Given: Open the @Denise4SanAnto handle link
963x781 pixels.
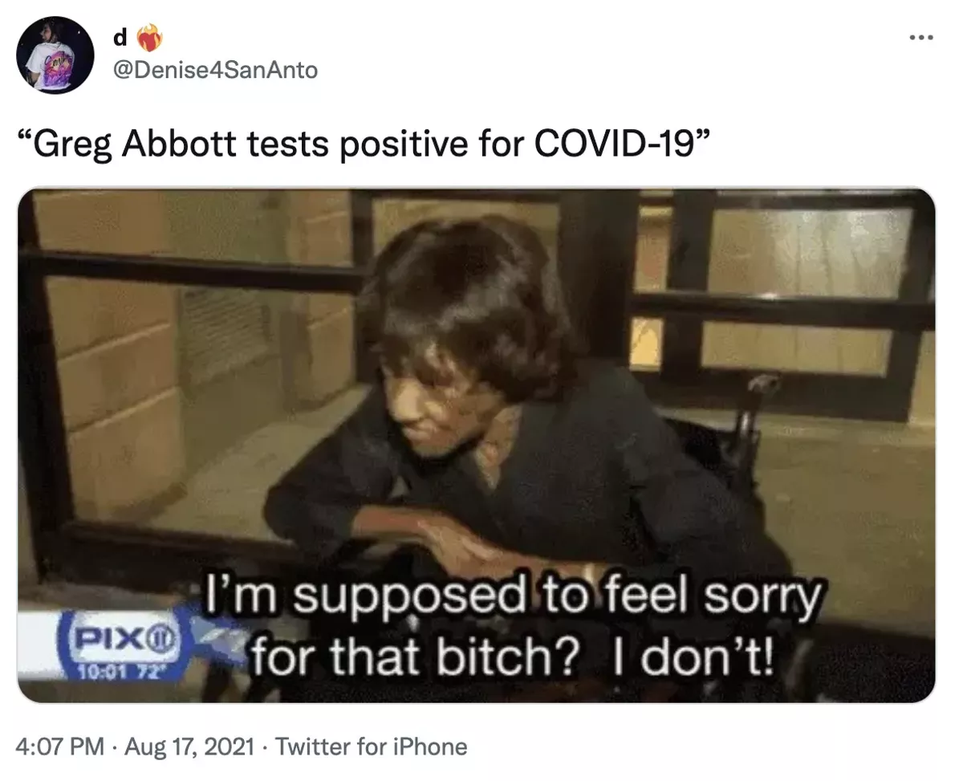Looking at the screenshot, I should click(216, 70).
